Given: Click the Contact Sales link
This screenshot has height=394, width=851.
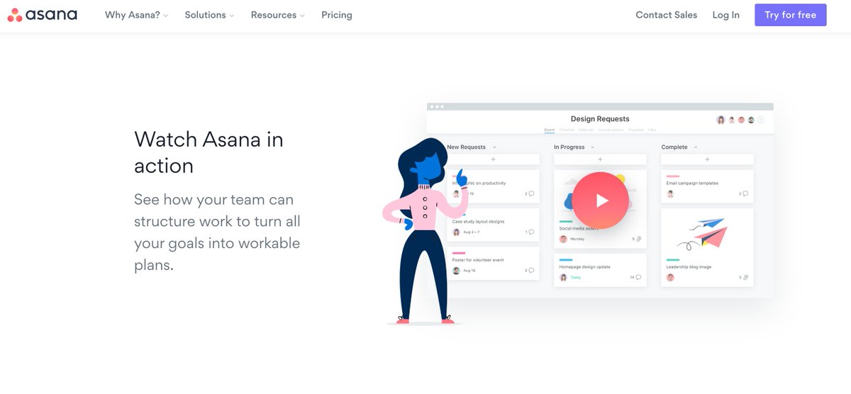Looking at the screenshot, I should tap(666, 15).
